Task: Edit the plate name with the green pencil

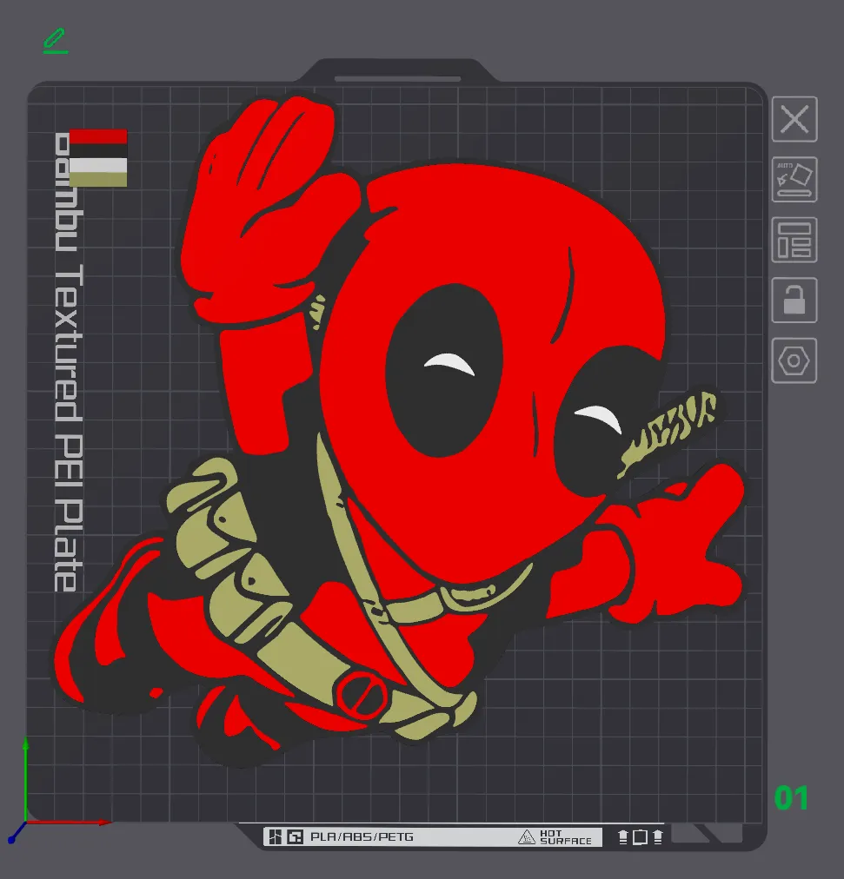Action: tap(55, 39)
